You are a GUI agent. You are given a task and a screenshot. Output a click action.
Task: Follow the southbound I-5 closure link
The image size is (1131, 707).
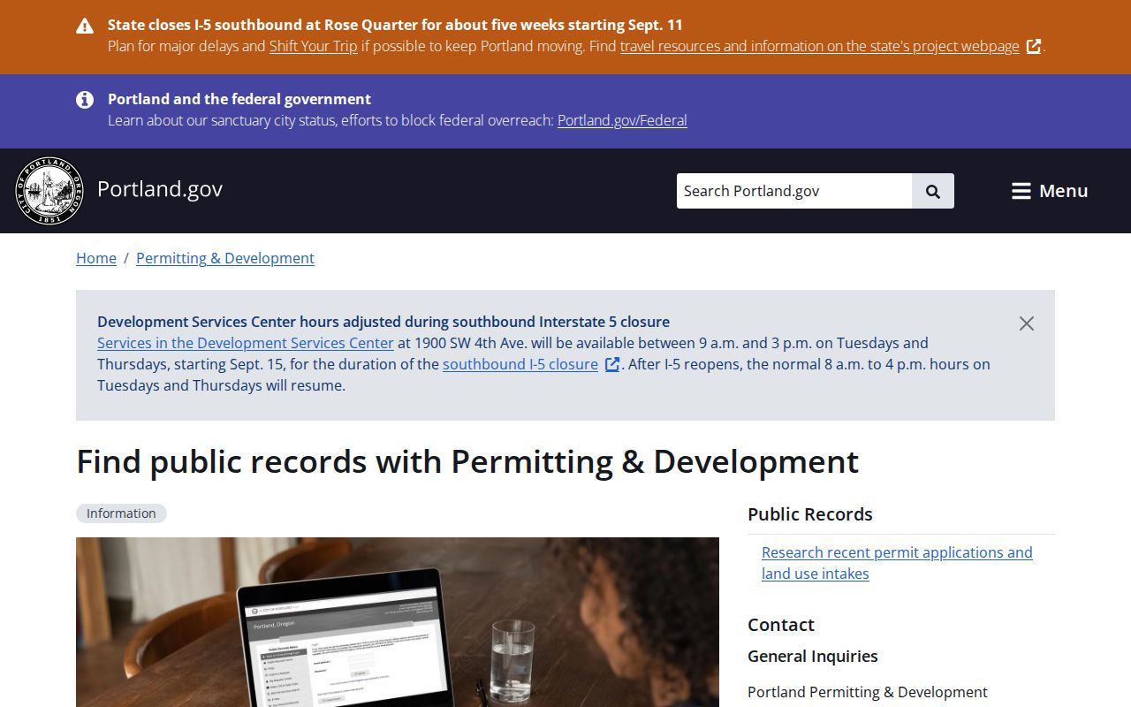pos(520,364)
